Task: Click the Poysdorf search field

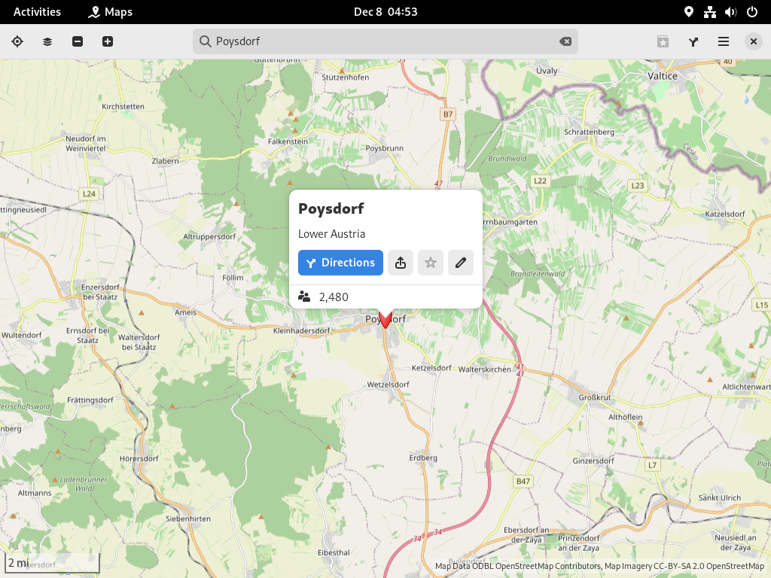Action: pos(385,41)
